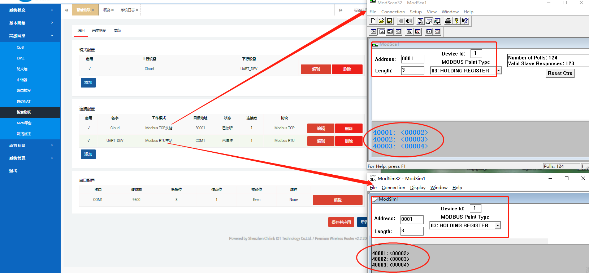
Task: Click the yellow question mark Help icon
Action: pyautogui.click(x=456, y=21)
